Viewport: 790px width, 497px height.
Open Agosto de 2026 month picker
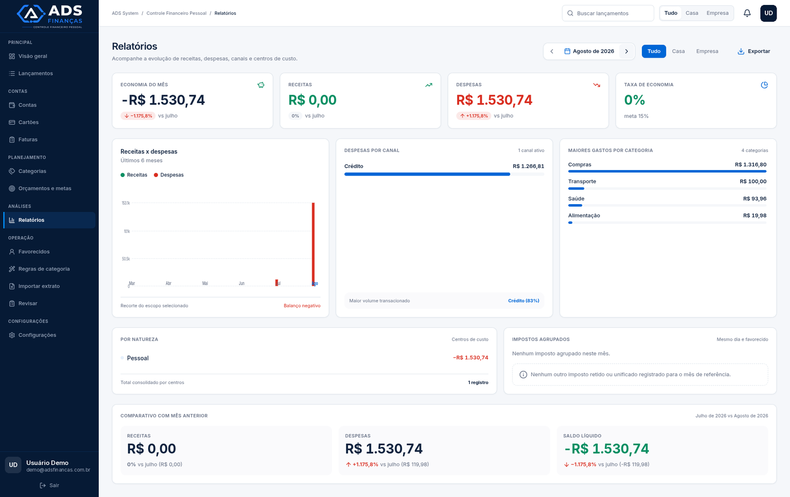tap(589, 51)
